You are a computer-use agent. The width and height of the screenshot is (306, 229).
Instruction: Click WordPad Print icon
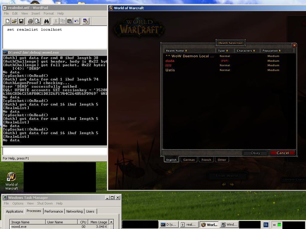(30, 21)
